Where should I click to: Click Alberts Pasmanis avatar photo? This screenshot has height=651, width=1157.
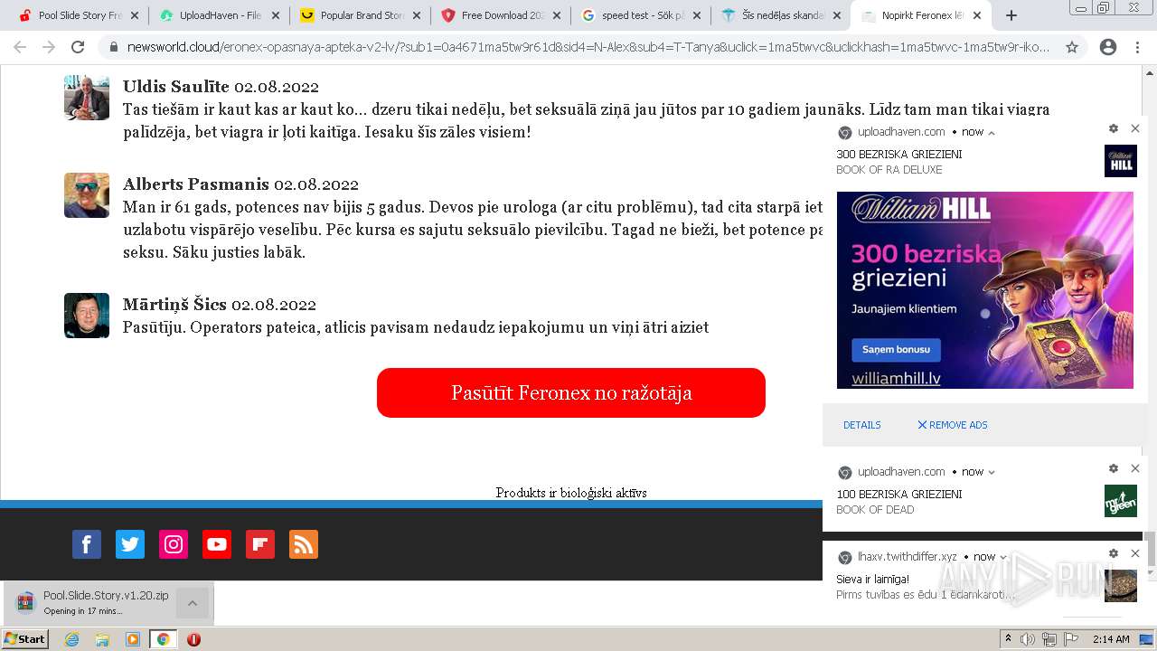(87, 195)
